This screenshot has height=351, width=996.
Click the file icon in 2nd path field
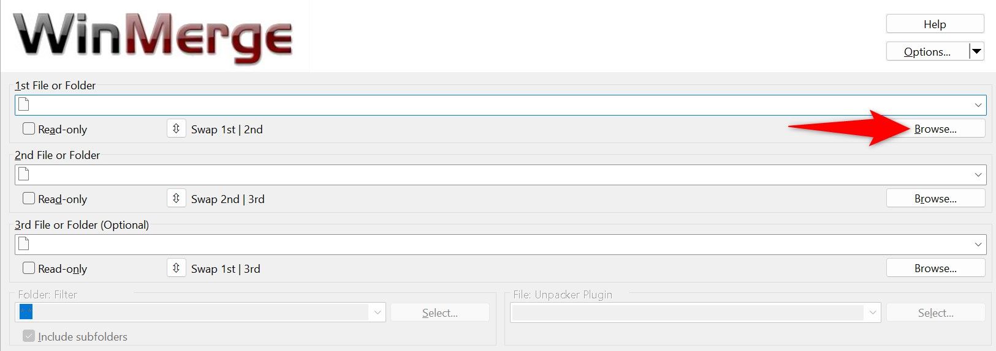pyautogui.click(x=24, y=174)
